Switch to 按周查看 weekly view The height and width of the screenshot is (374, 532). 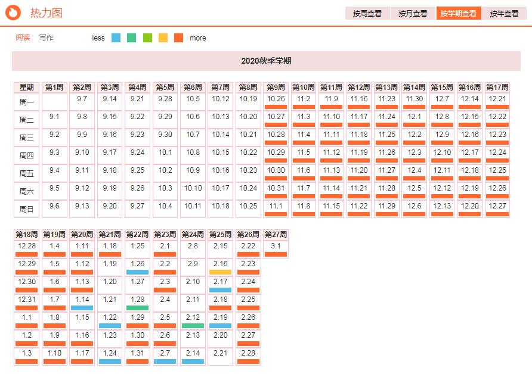pyautogui.click(x=367, y=13)
